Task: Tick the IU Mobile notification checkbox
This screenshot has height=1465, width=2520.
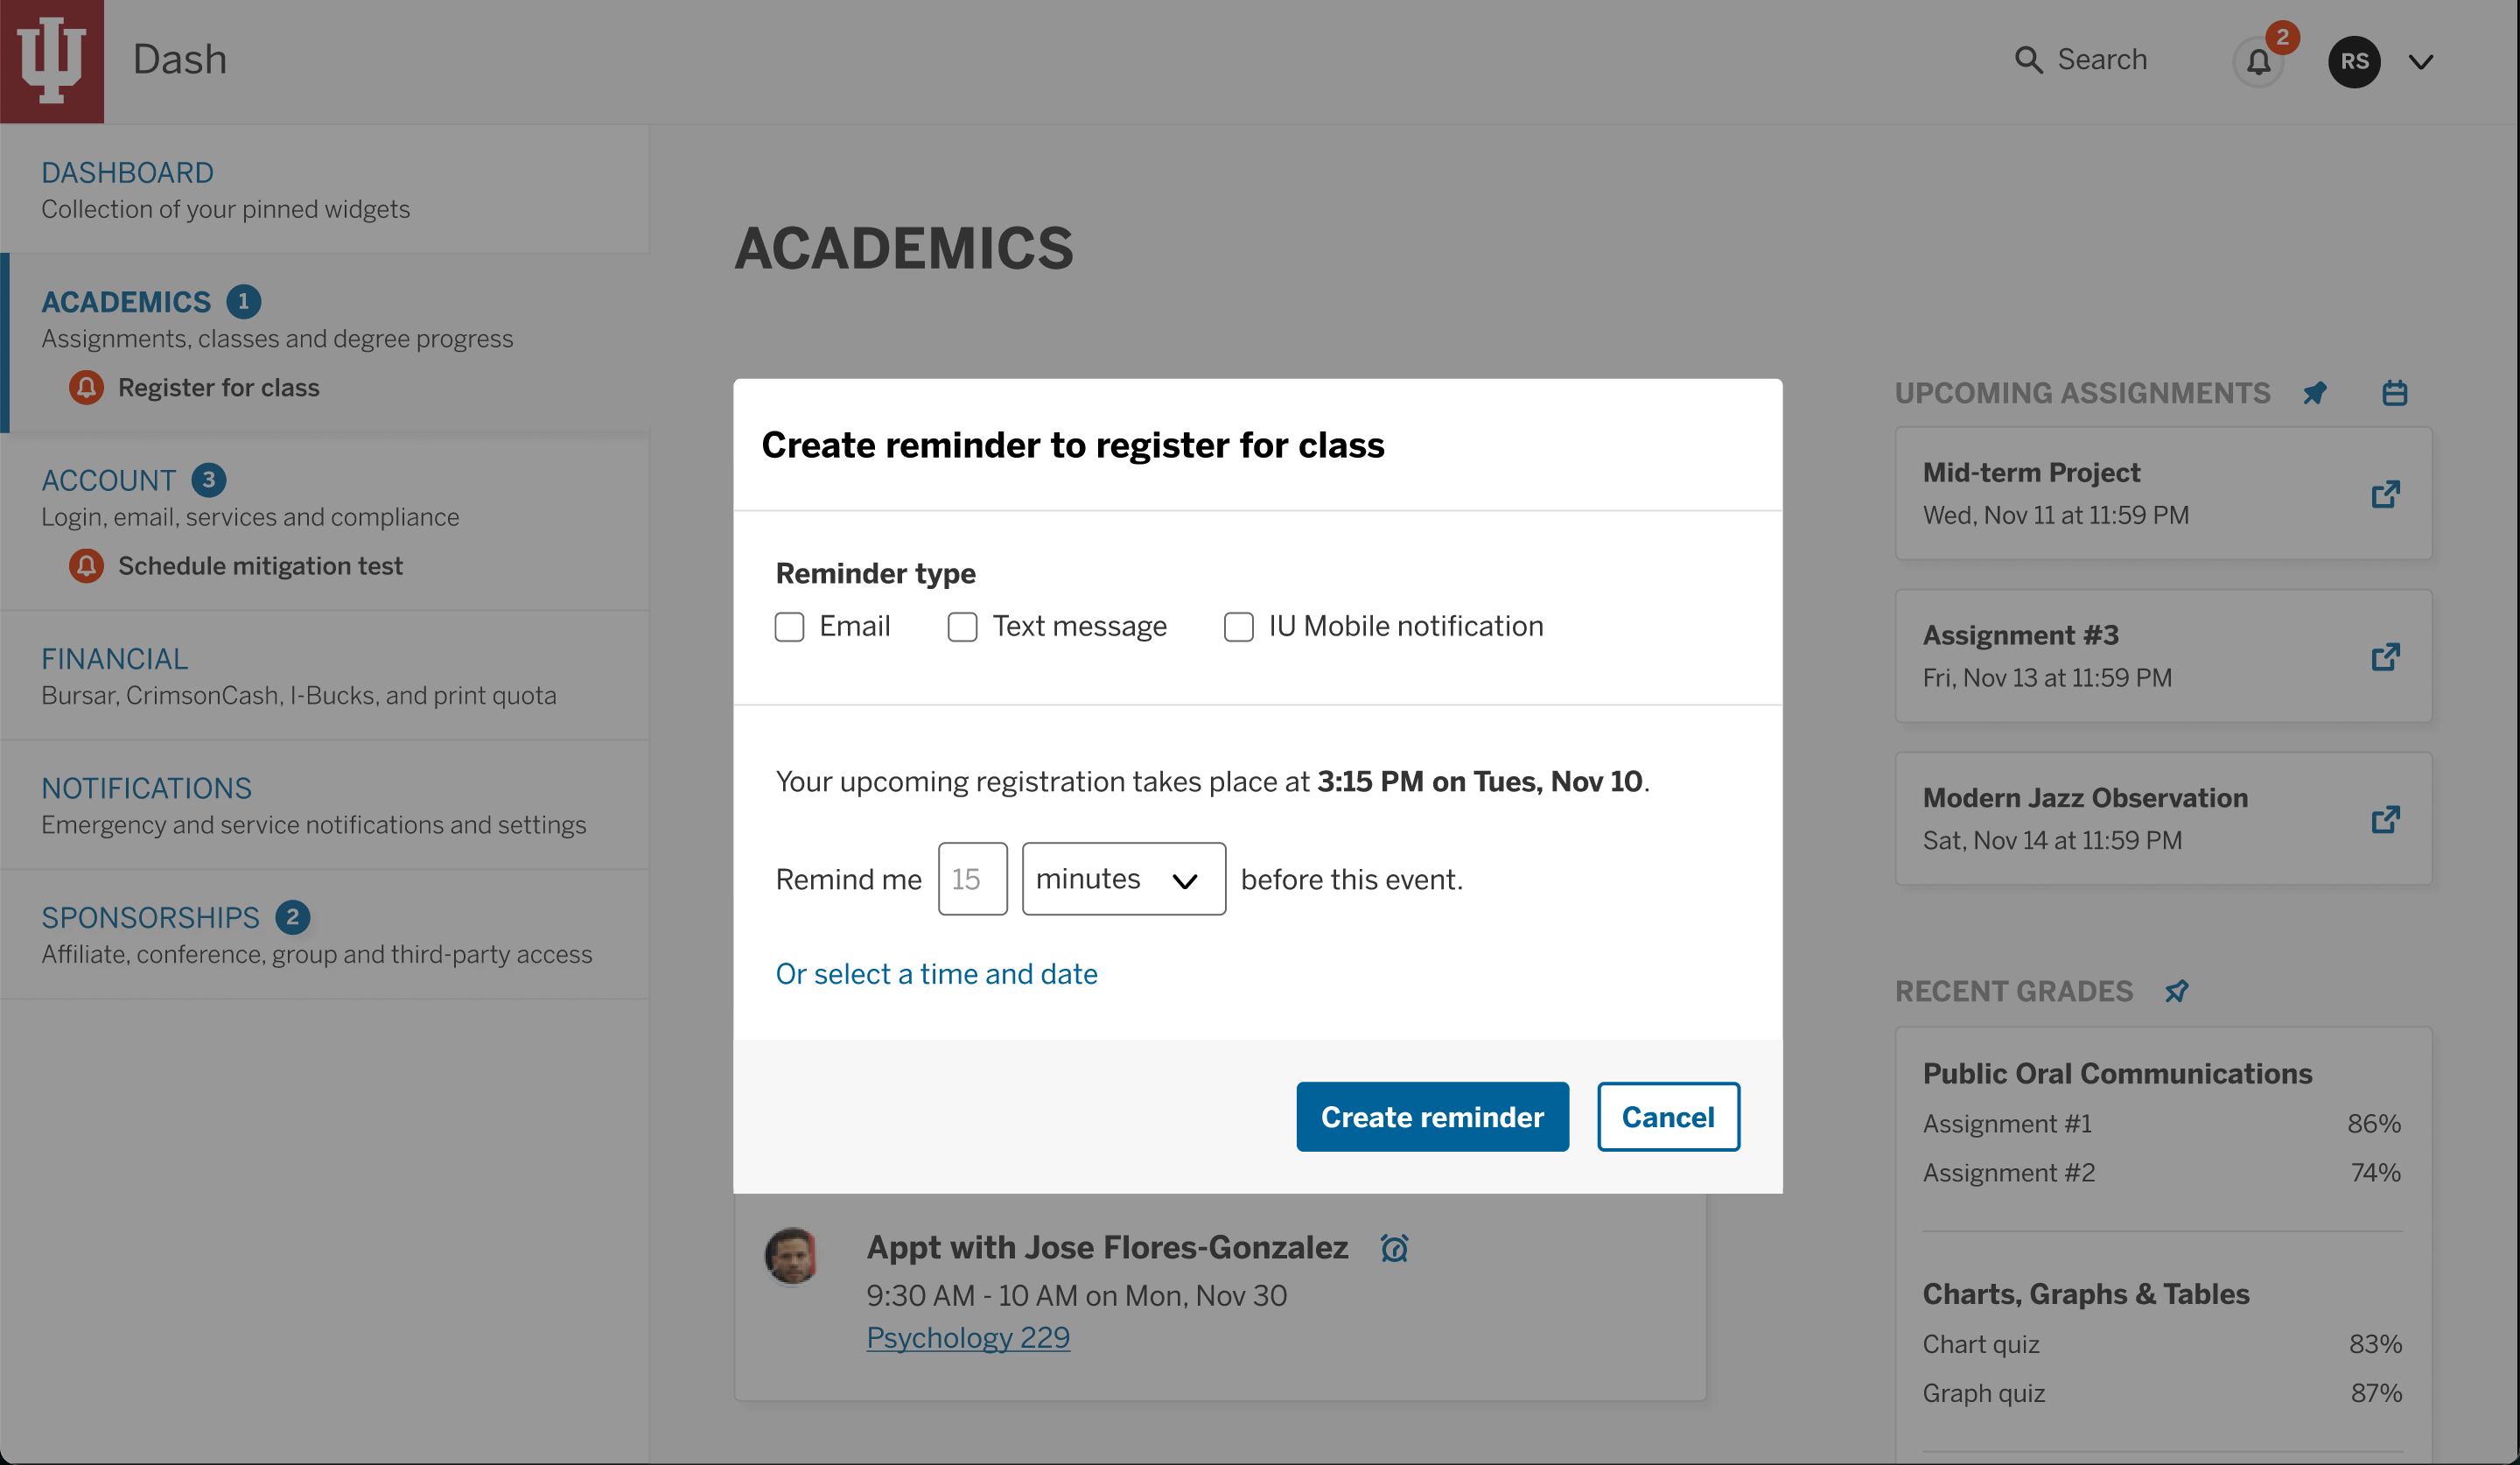Action: pyautogui.click(x=1239, y=627)
